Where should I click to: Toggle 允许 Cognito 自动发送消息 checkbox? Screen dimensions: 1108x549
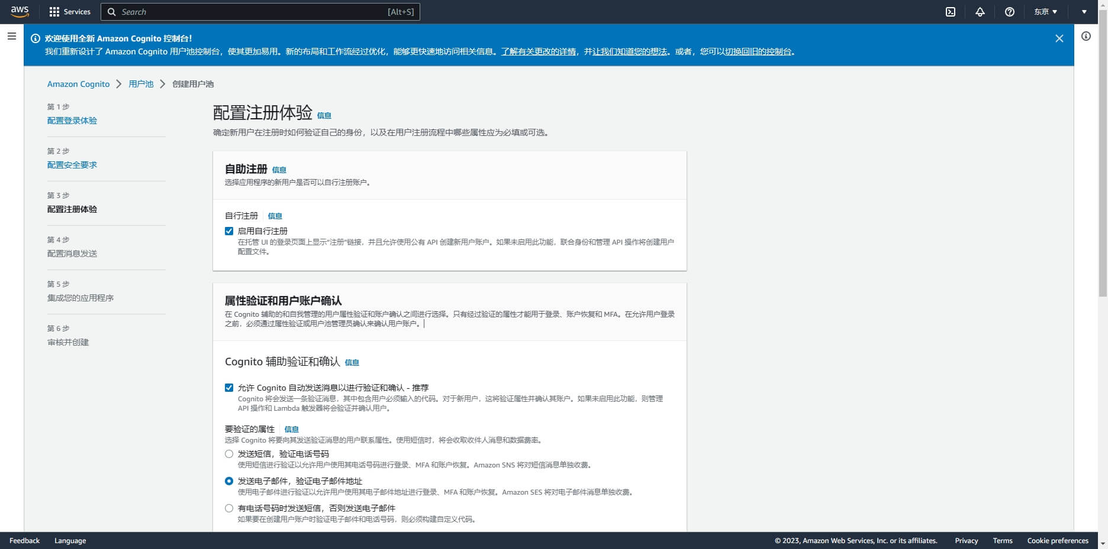(229, 388)
